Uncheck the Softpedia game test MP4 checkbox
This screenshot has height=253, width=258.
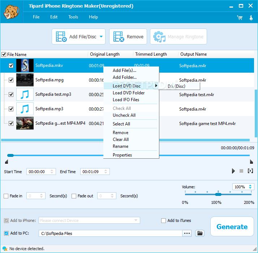click(x=11, y=123)
